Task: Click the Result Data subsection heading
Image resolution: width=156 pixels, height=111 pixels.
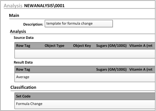Action: click(23, 62)
